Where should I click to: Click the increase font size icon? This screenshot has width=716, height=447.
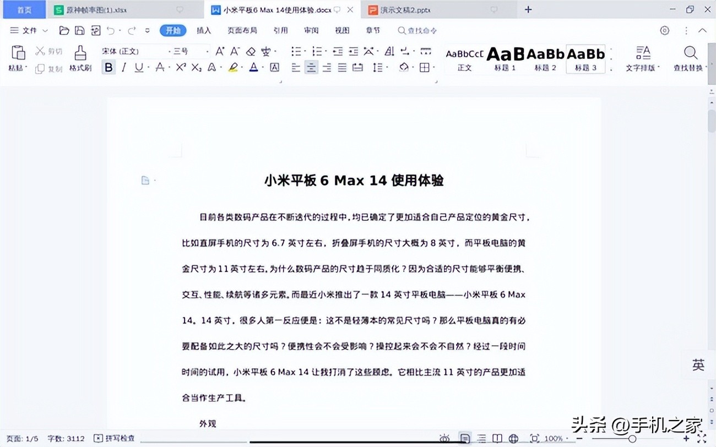220,51
